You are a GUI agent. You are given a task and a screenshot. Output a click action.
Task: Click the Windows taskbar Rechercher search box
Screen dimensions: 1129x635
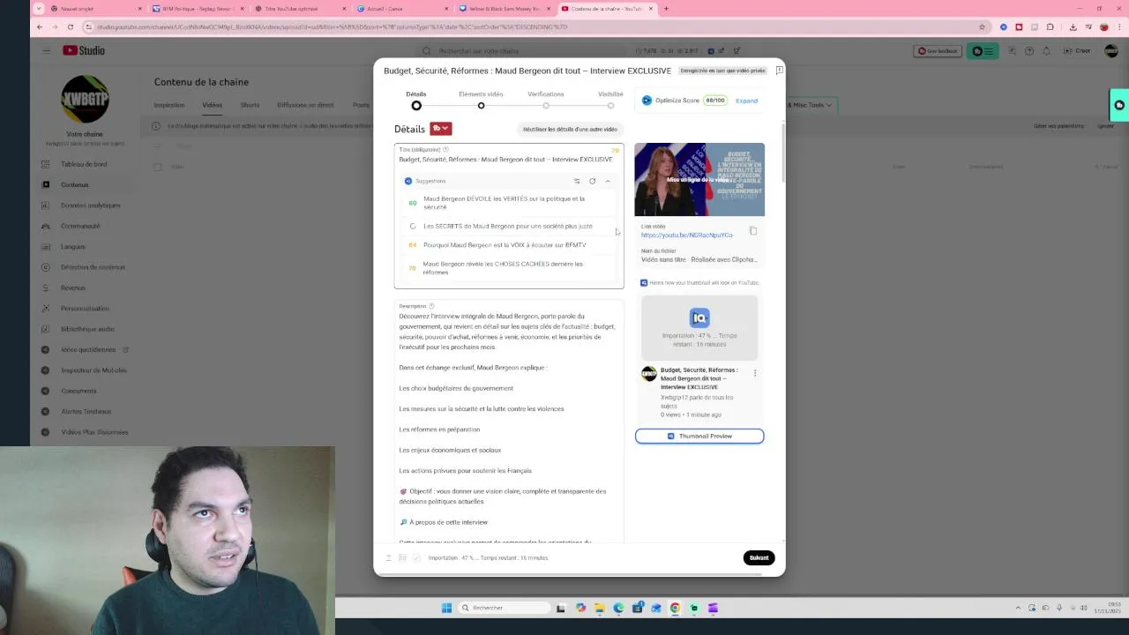pyautogui.click(x=505, y=608)
